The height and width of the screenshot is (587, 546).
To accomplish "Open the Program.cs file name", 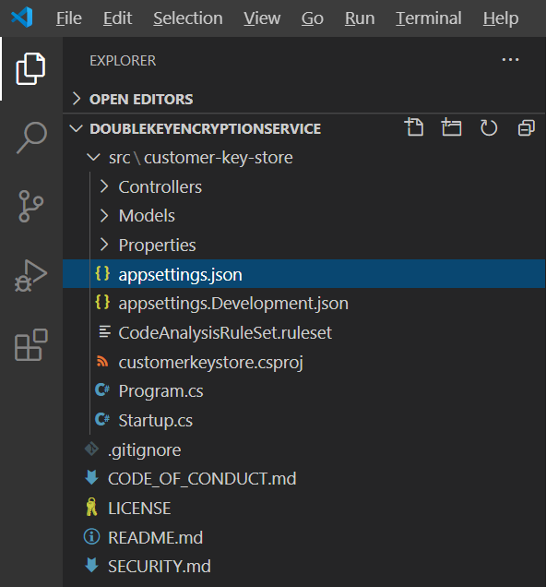I will (160, 391).
